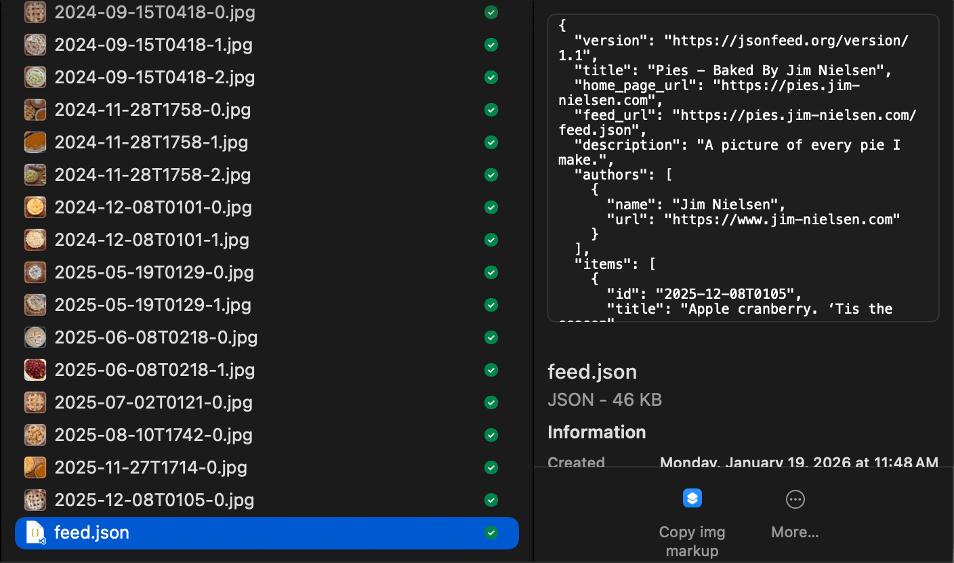Click the thumbnail of 2025-12-08T0105-0.jpg
This screenshot has width=954, height=563.
35,500
